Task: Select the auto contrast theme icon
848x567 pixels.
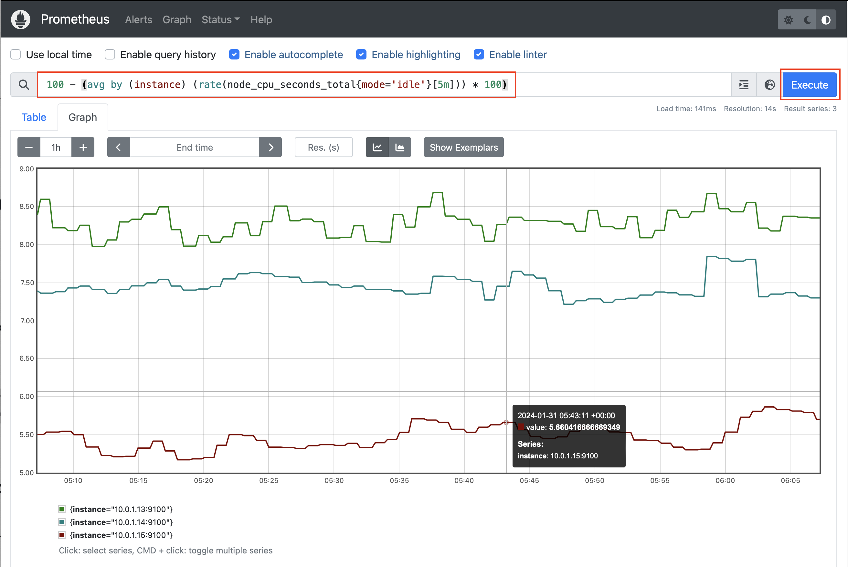Action: [x=826, y=20]
